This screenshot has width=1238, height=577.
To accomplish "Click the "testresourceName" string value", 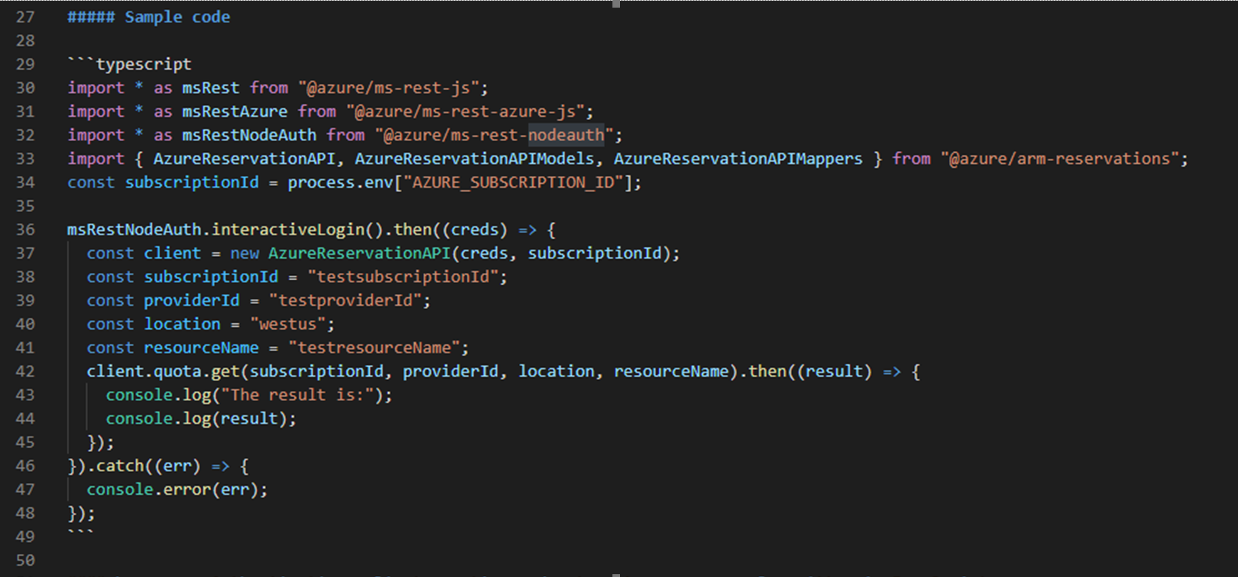I will (x=375, y=348).
